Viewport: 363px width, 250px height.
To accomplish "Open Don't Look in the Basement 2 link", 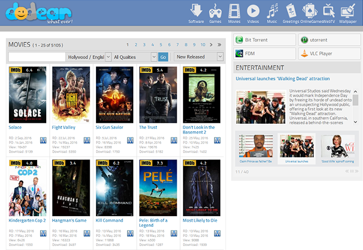I will coord(199,130).
